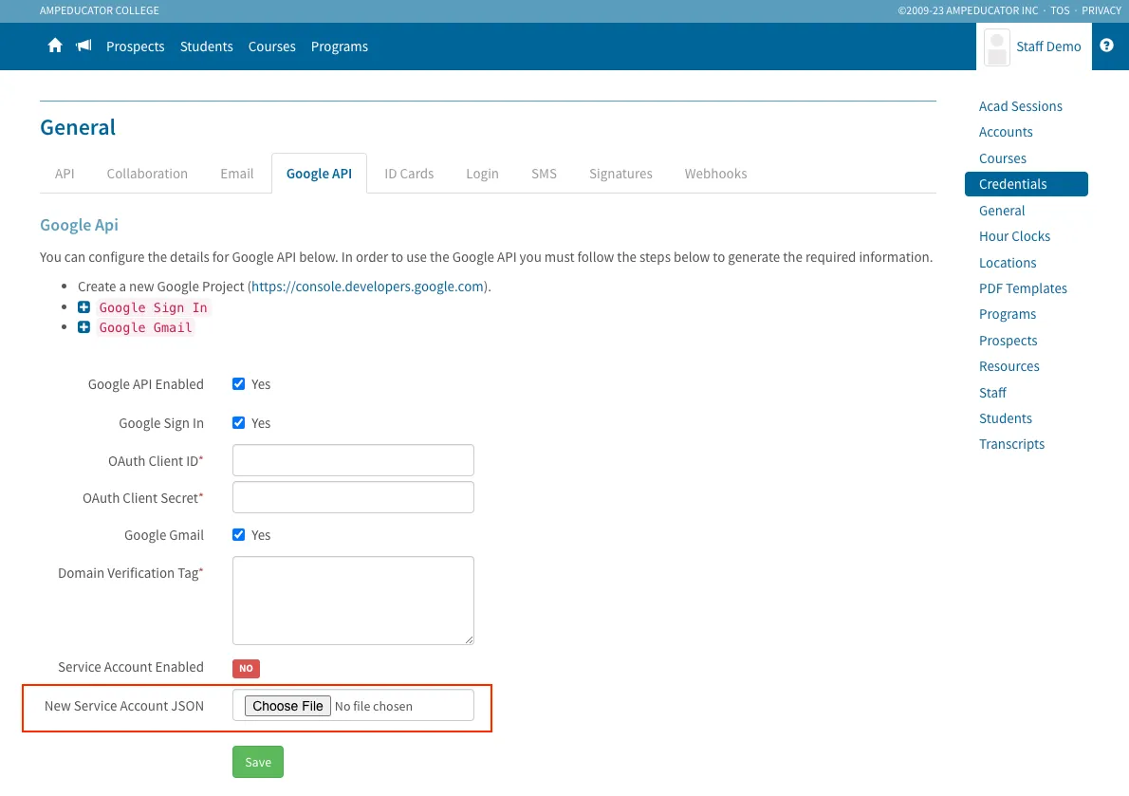Open the help question mark icon
This screenshot has height=796, width=1129.
click(1106, 46)
